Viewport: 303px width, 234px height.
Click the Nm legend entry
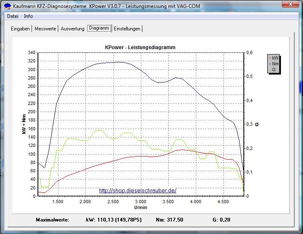(x=275, y=64)
